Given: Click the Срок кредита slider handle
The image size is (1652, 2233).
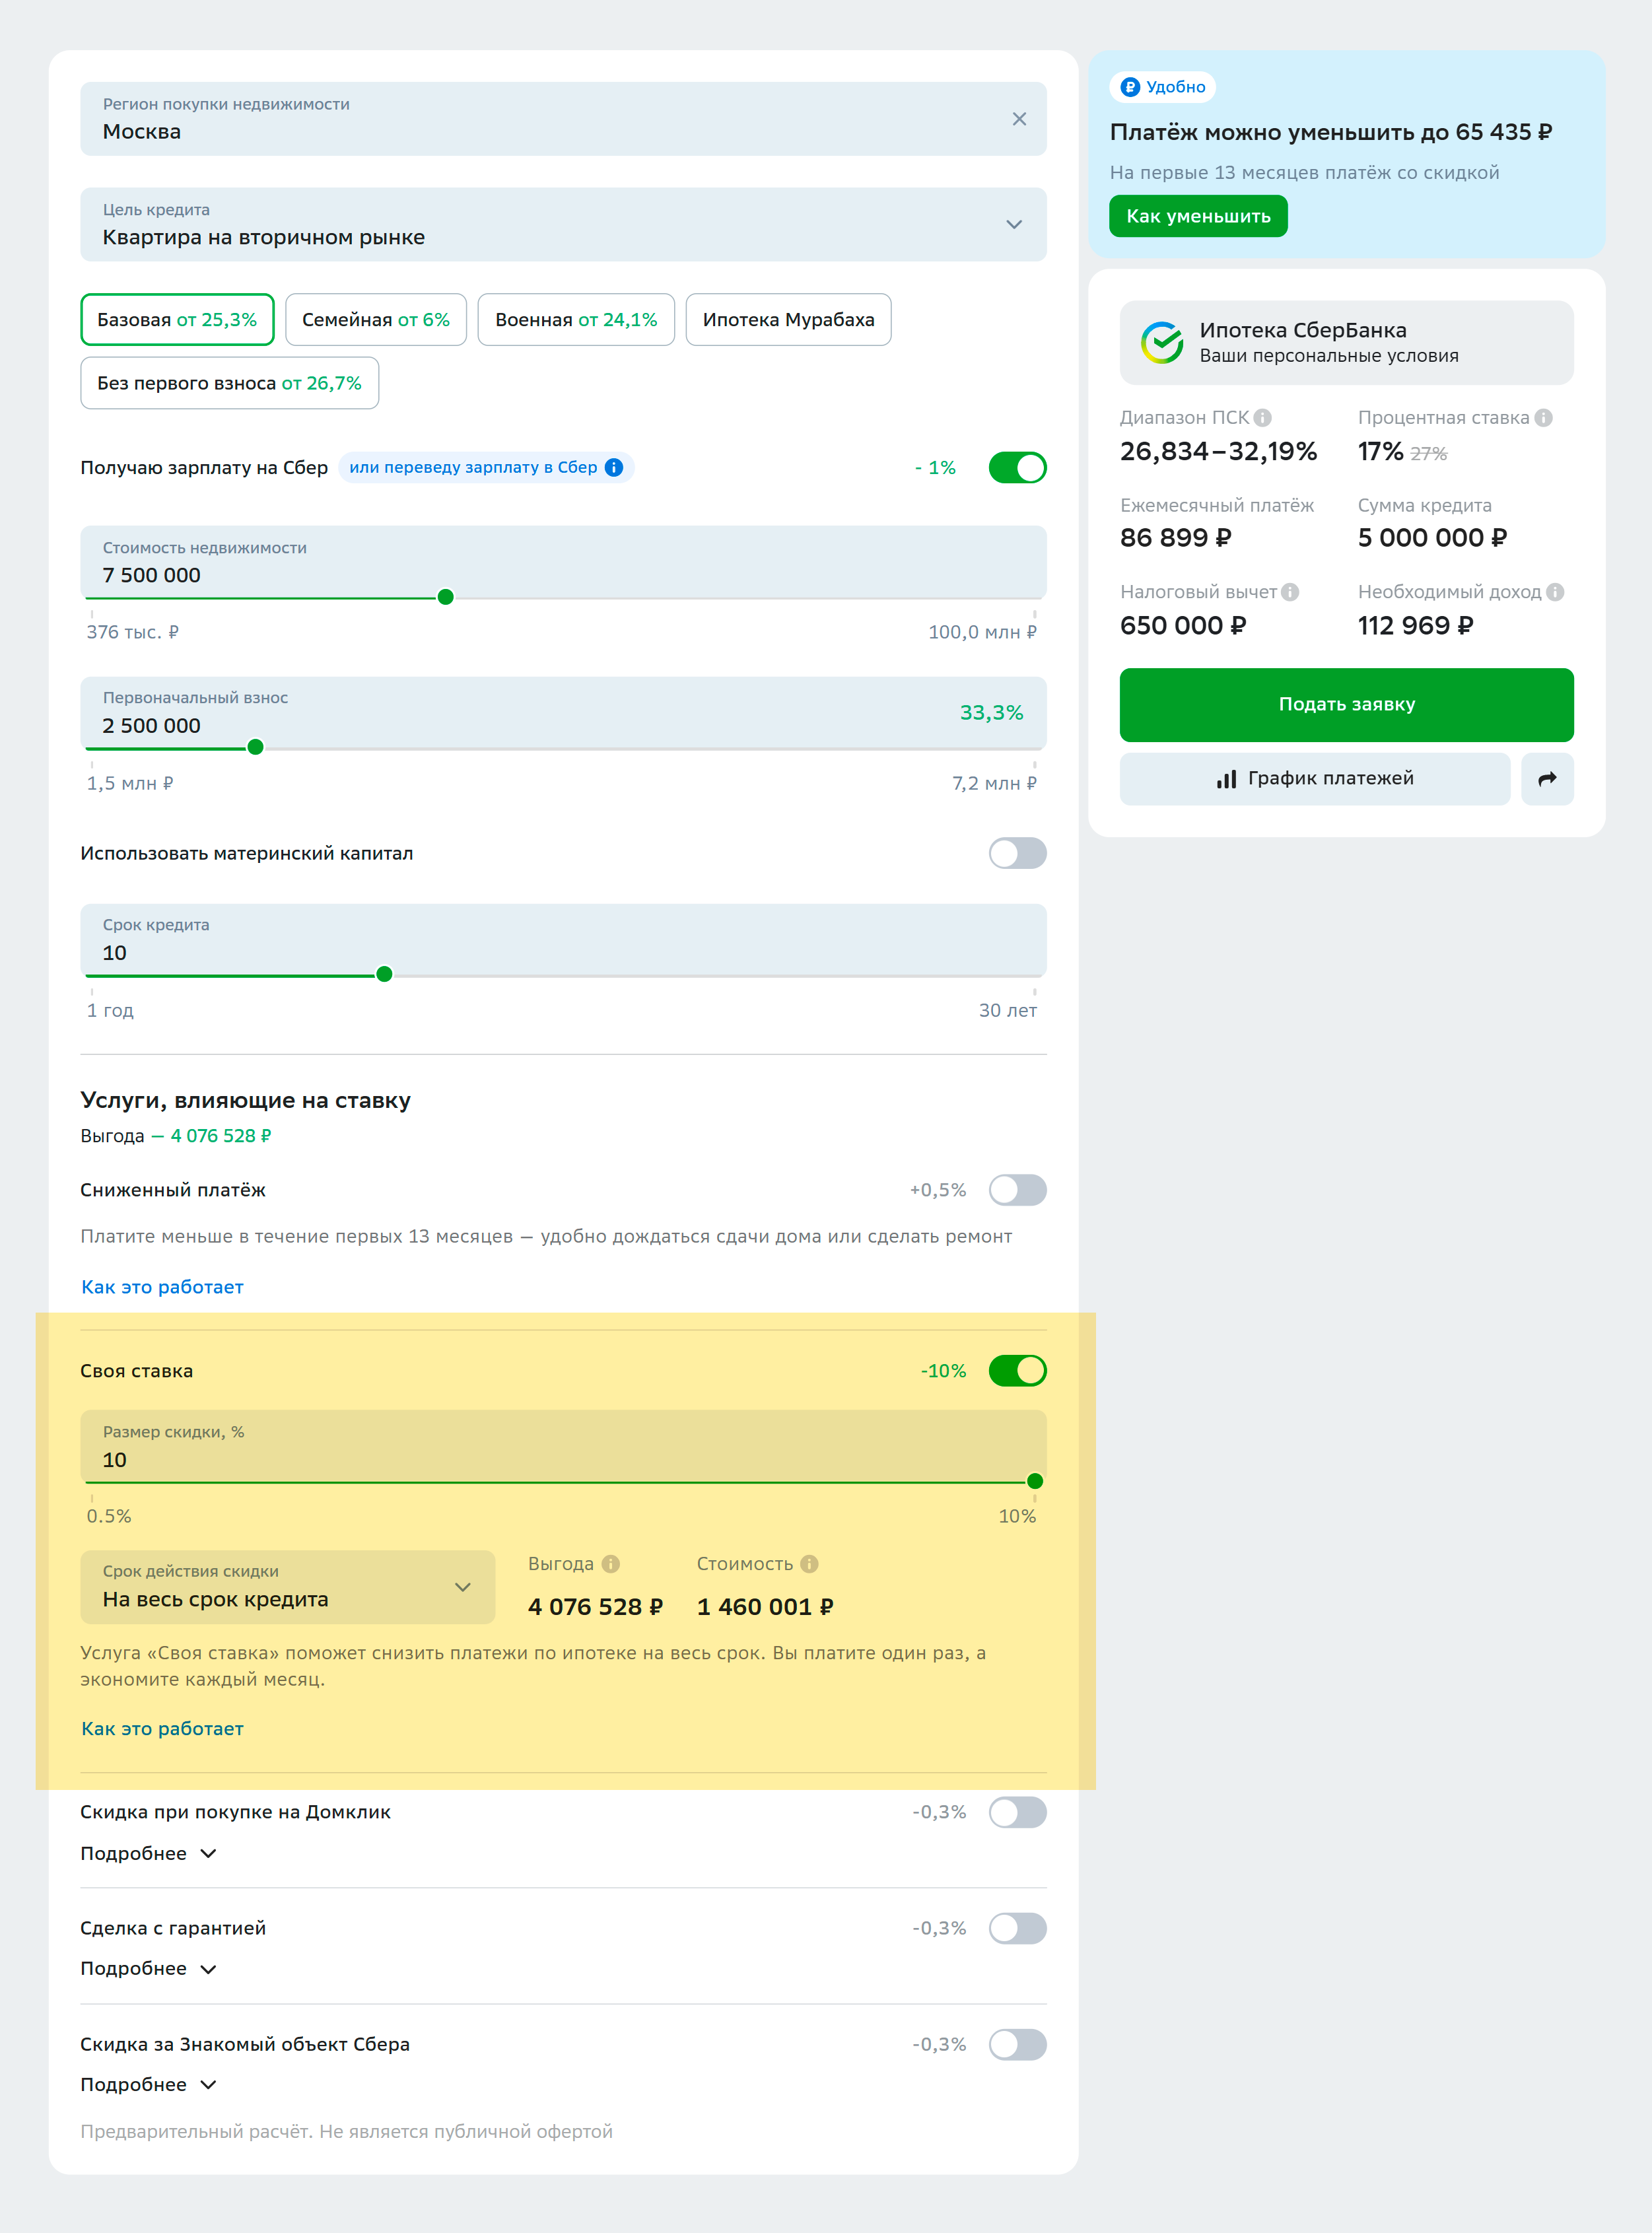Looking at the screenshot, I should tap(384, 975).
